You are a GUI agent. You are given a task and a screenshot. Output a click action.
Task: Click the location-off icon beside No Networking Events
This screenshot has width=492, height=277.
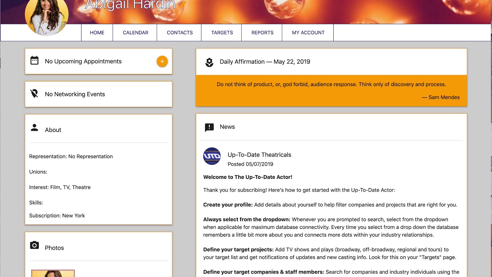pyautogui.click(x=35, y=93)
